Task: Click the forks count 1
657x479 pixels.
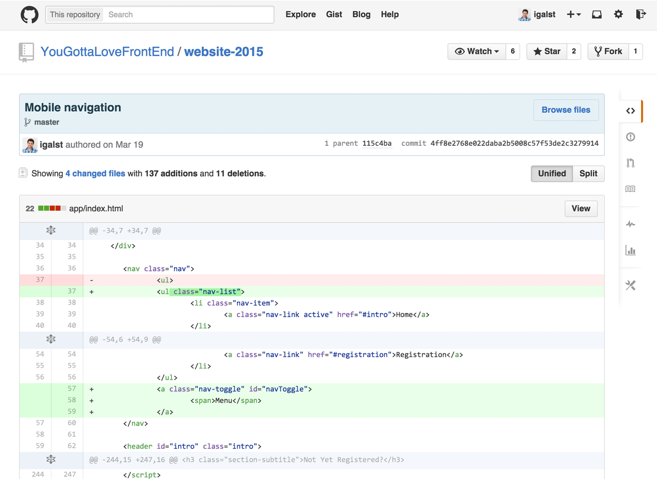Action: [x=636, y=52]
